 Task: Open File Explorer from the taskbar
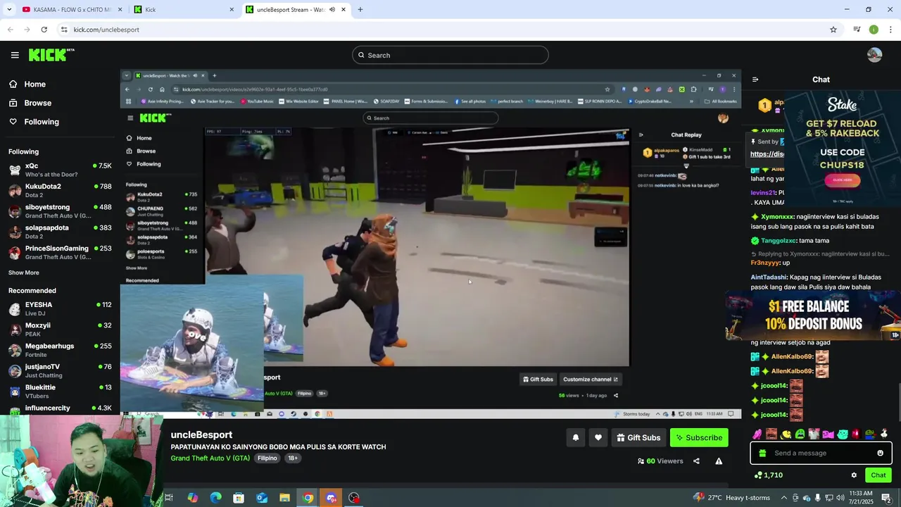[284, 498]
